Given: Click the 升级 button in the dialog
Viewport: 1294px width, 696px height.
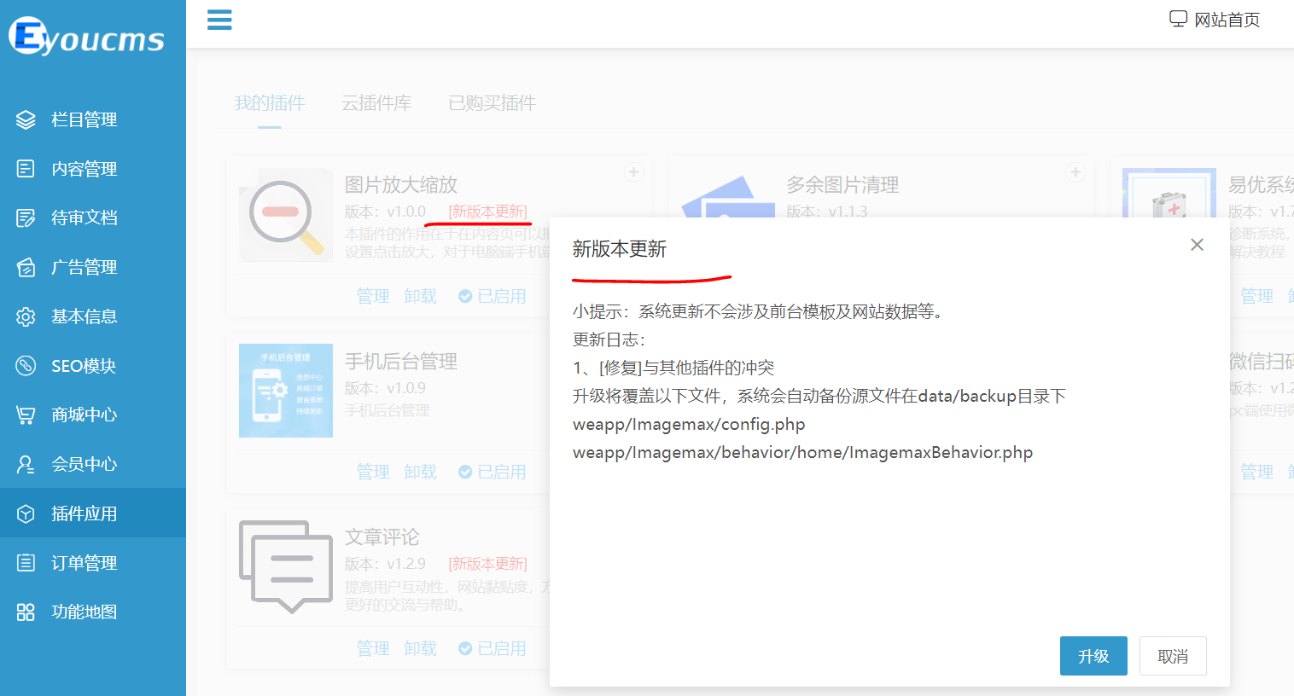Looking at the screenshot, I should 1093,655.
